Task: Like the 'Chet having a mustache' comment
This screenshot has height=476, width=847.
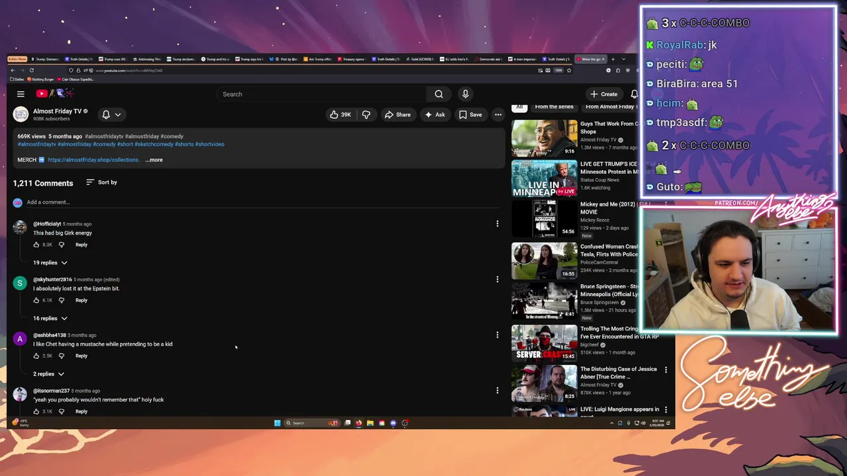Action: click(36, 356)
